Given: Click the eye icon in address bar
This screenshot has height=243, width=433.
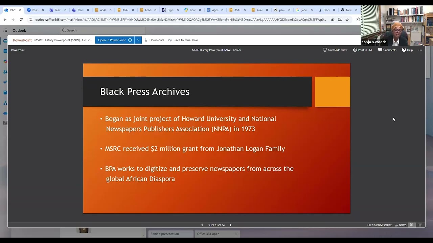Looking at the screenshot, I should pos(333,20).
